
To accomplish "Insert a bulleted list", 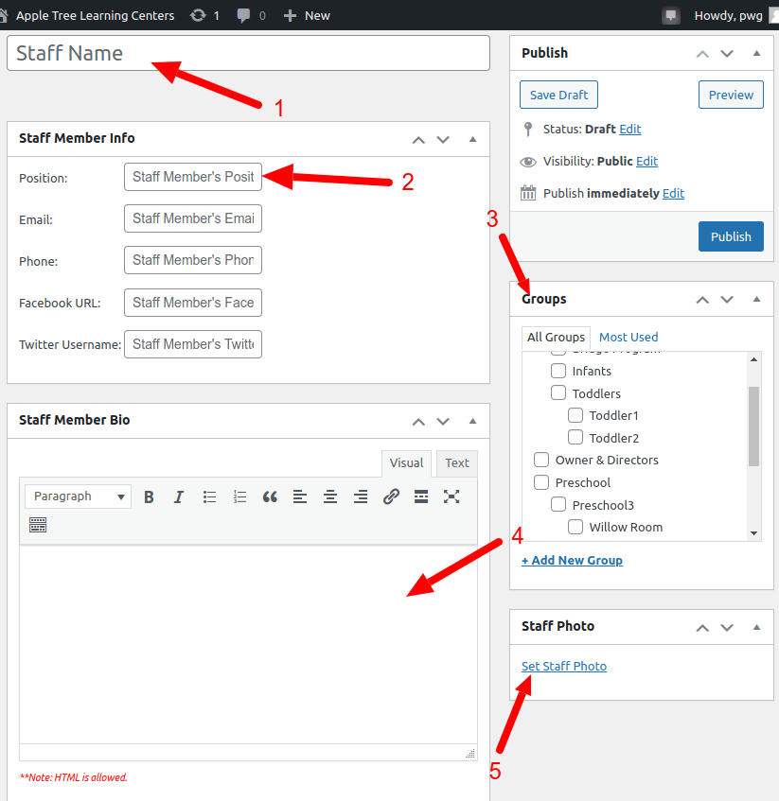I will (209, 496).
